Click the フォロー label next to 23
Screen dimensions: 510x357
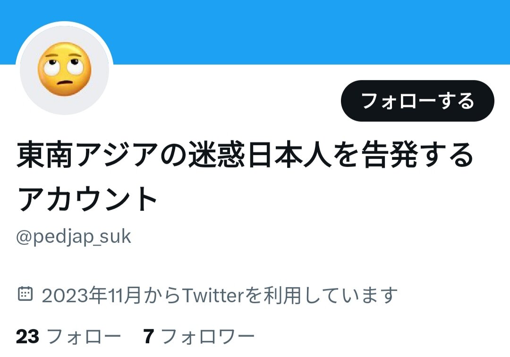[x=84, y=336]
